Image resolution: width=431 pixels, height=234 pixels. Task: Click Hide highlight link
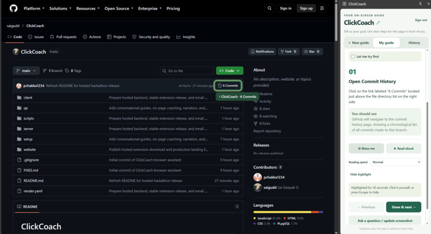(x=360, y=174)
